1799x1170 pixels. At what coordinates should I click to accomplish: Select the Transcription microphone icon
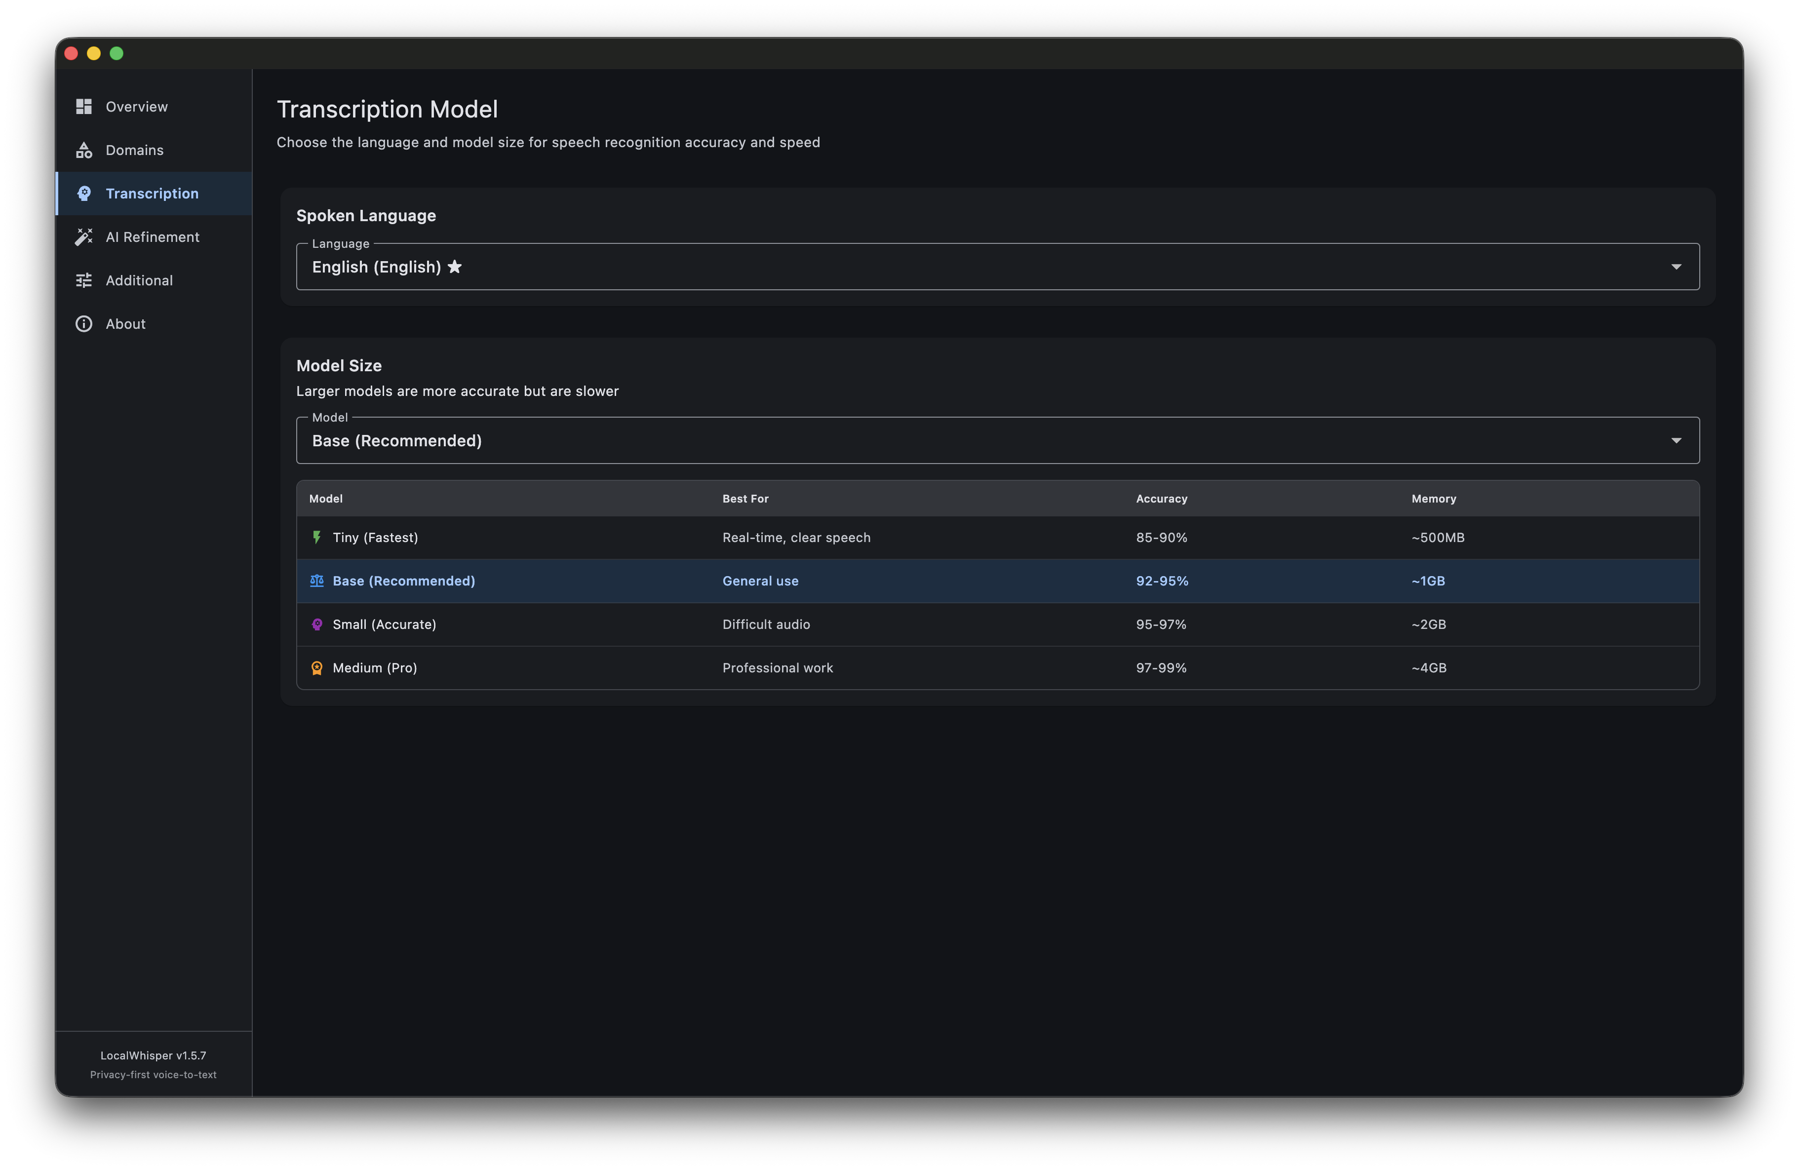point(84,194)
